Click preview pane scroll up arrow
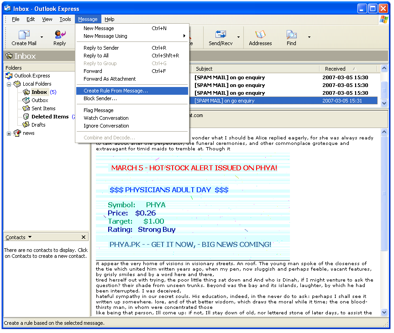Screen dimensions: 394x333 click(384, 132)
